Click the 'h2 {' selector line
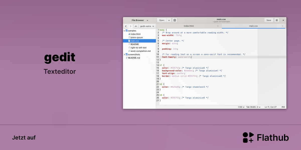The image size is (301, 150). 162,84
